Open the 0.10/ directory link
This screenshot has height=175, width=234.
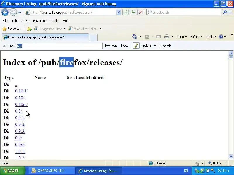(20, 98)
